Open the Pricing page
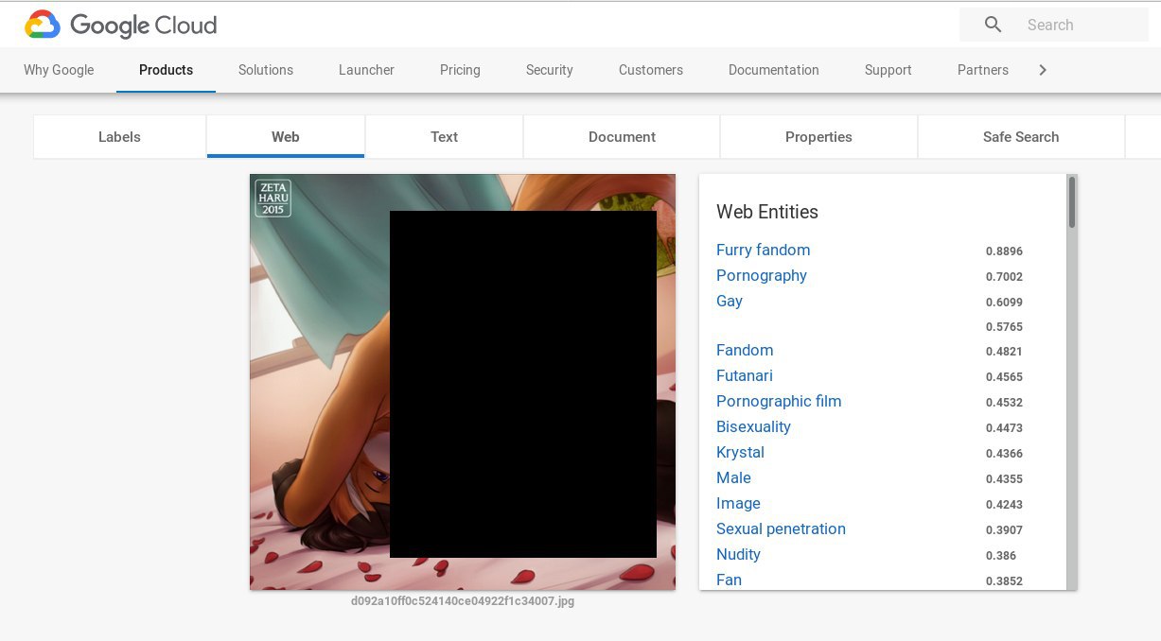 460,70
